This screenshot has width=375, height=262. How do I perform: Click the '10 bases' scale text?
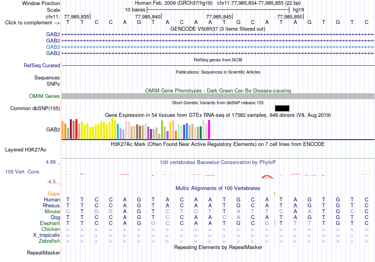[x=135, y=10]
